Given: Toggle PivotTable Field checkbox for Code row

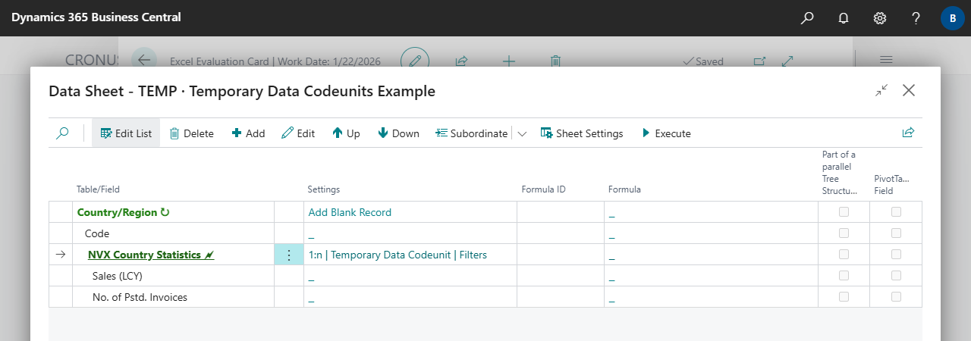Looking at the screenshot, I should point(897,233).
